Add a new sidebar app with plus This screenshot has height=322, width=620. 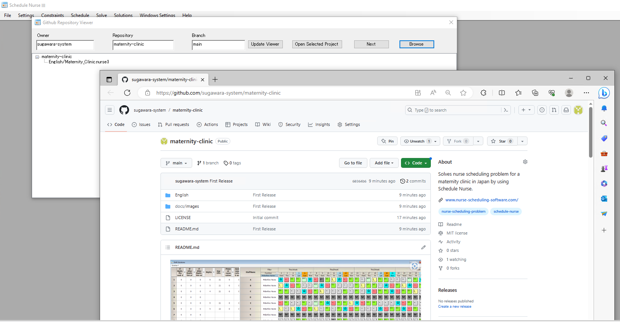coord(604,230)
